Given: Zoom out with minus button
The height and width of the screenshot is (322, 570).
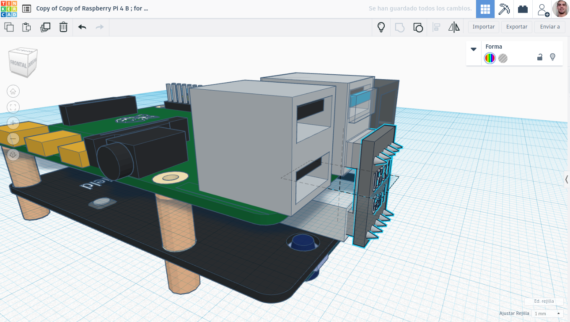Looking at the screenshot, I should click(13, 138).
